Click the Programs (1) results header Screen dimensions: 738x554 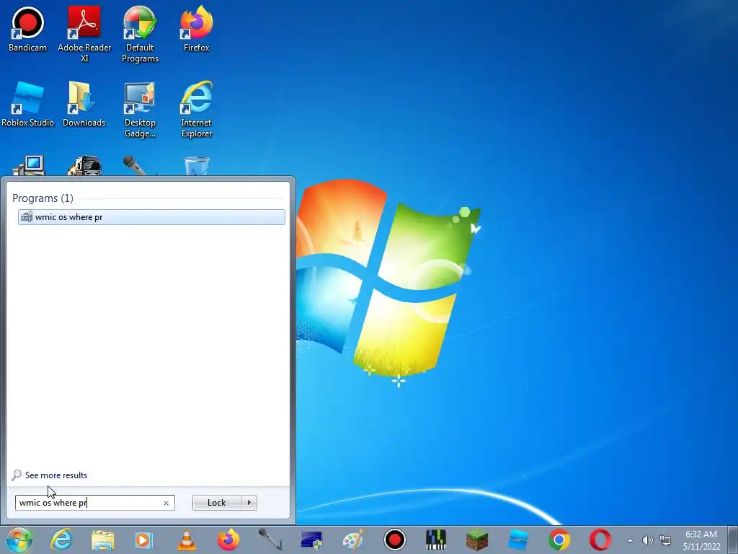click(43, 198)
